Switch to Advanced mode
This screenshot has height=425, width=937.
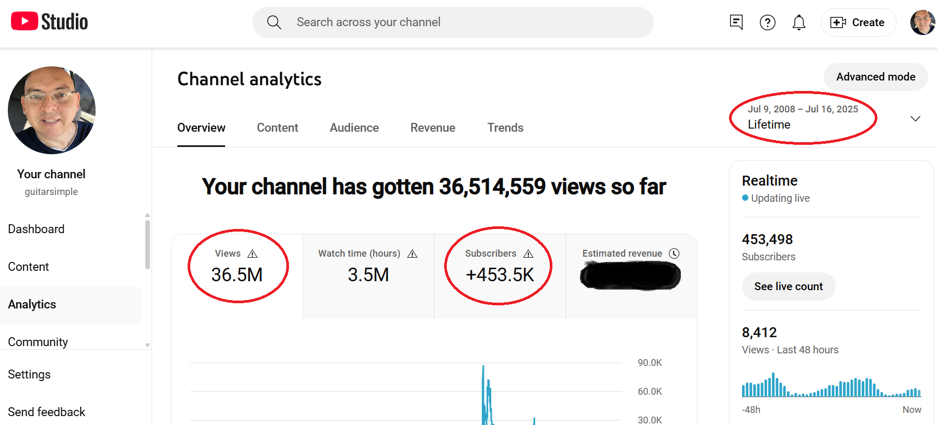click(875, 77)
